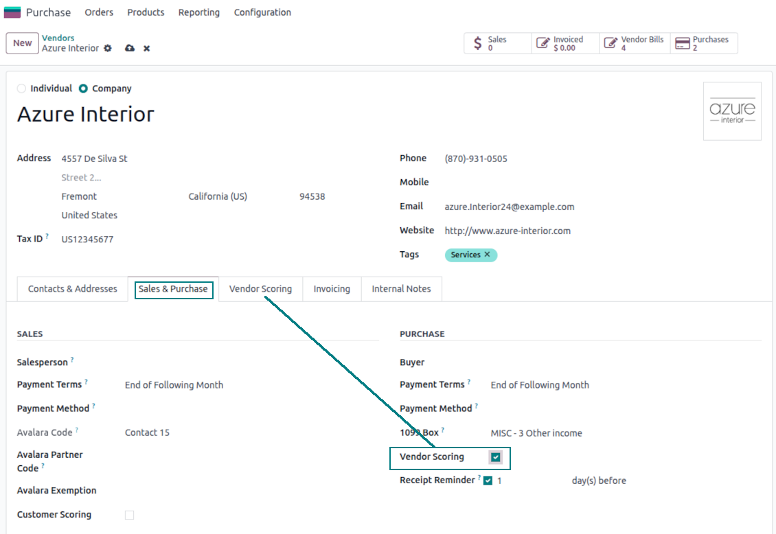
Task: Open the Sales dollar stat button
Action: [x=497, y=43]
